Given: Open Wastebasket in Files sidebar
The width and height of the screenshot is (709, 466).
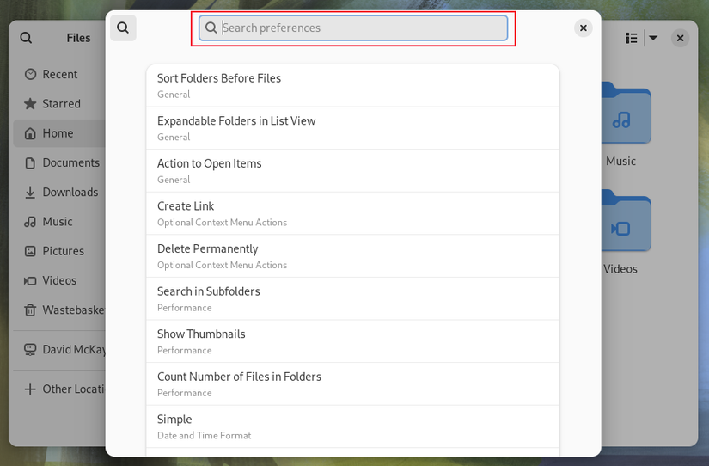Looking at the screenshot, I should pyautogui.click(x=59, y=310).
